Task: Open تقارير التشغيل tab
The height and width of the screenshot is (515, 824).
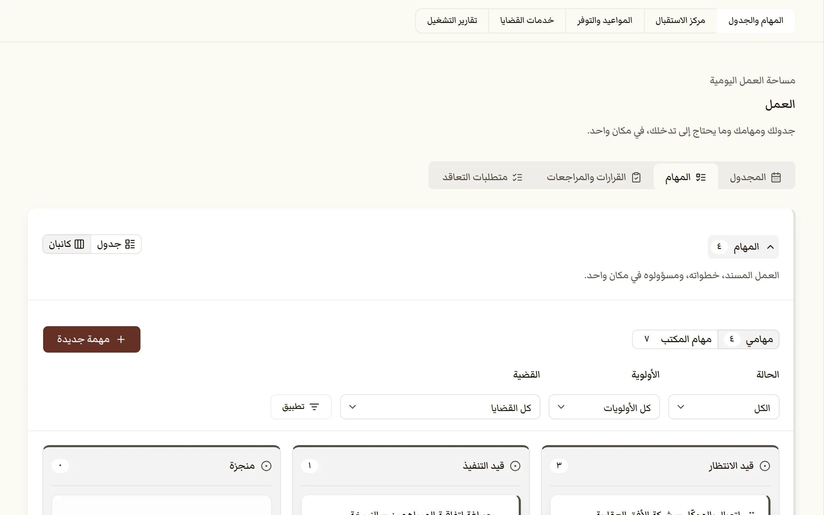Action: [x=452, y=21]
